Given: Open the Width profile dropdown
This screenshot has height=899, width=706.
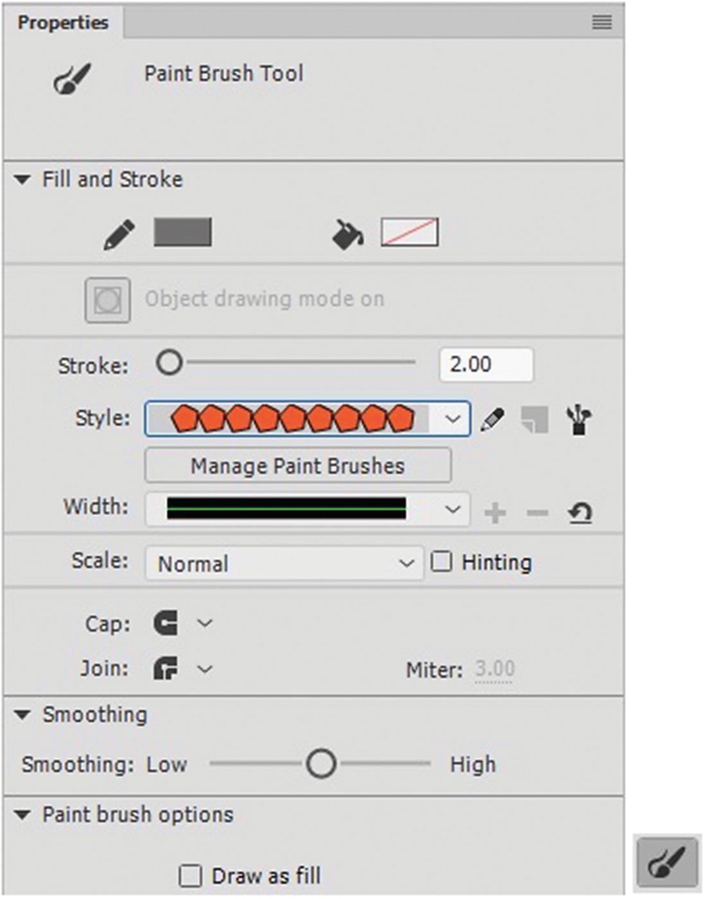Looking at the screenshot, I should [x=452, y=510].
